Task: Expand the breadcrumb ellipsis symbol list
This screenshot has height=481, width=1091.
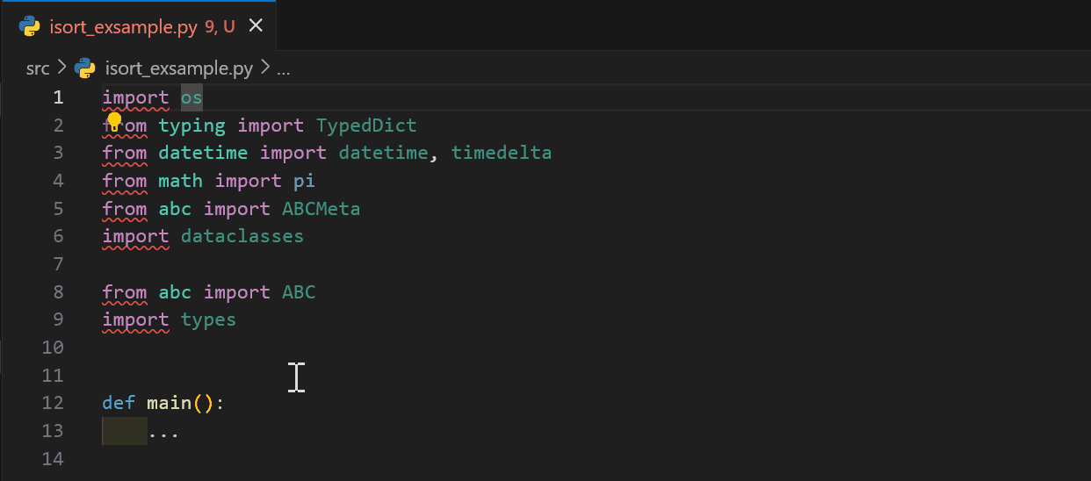Action: tap(283, 69)
